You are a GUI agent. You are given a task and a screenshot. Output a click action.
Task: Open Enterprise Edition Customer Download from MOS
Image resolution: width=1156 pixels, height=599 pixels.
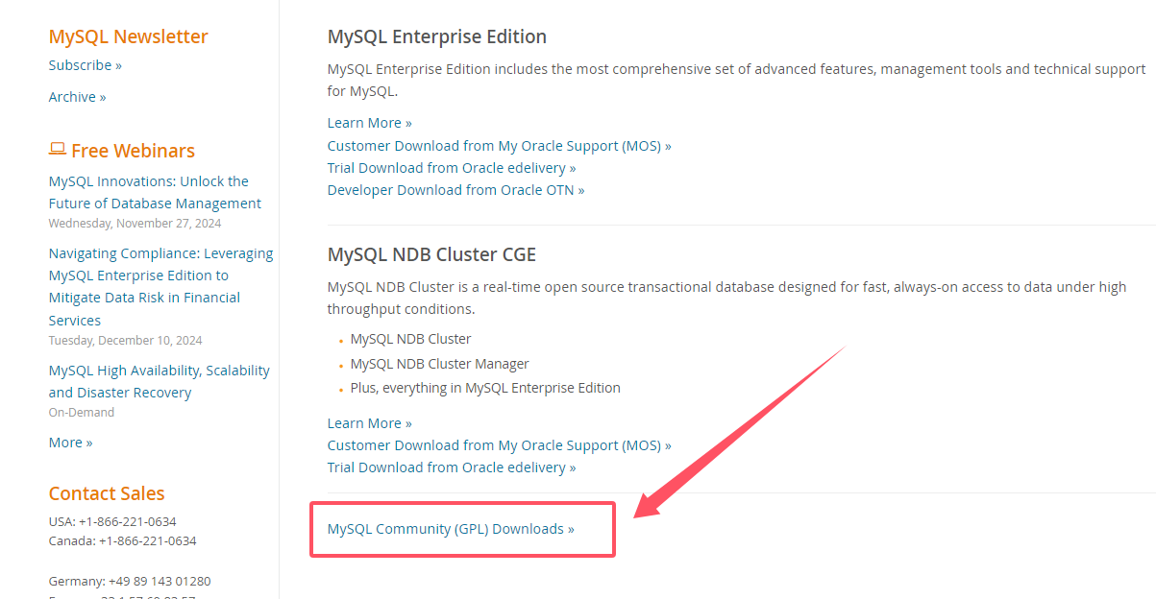click(x=500, y=146)
